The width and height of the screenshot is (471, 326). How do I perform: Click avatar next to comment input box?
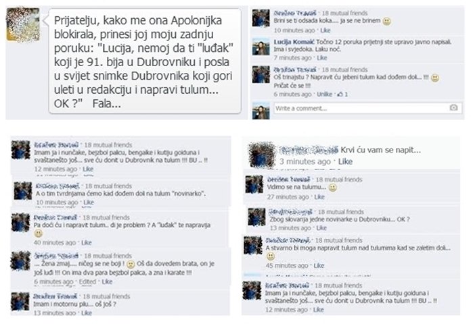click(x=261, y=111)
